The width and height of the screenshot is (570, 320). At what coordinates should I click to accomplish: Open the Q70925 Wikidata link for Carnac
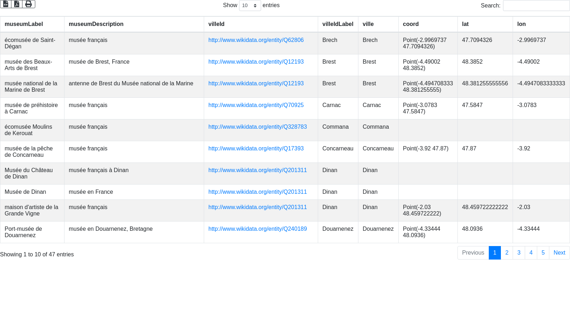[x=256, y=105]
